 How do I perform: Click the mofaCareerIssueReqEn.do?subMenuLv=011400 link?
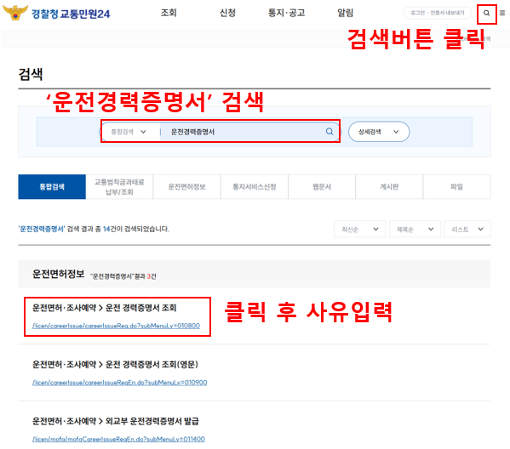click(x=118, y=440)
